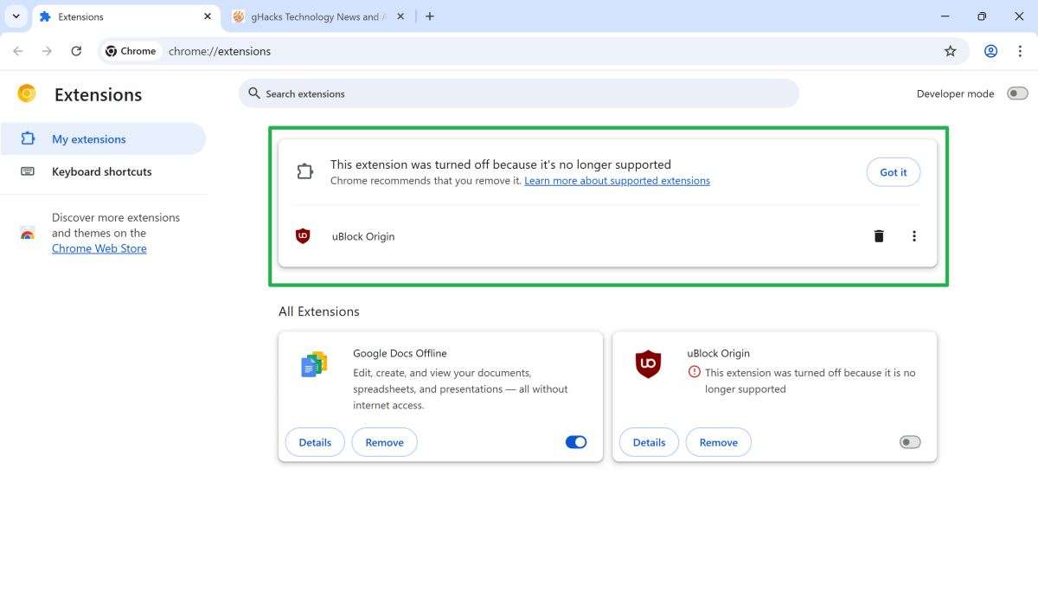
Task: Click the All Extensions heading
Action: pos(319,311)
